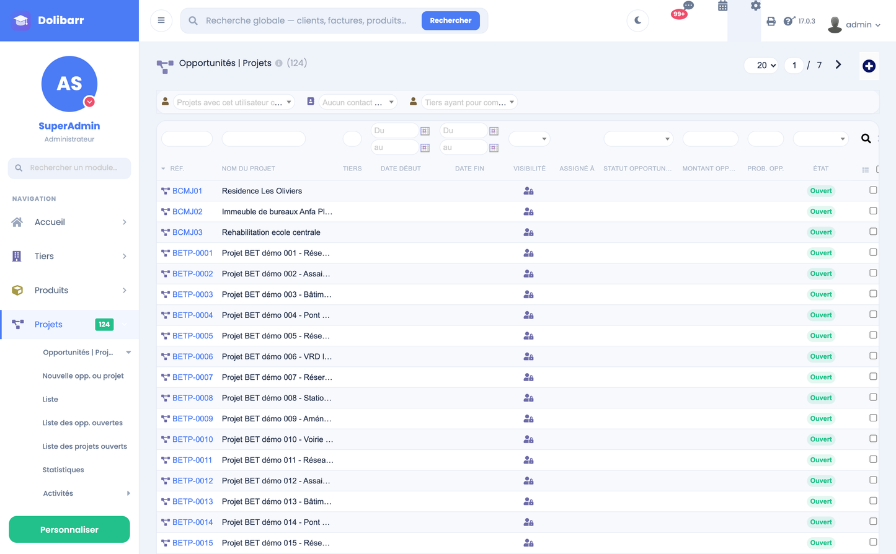Click the Rechercher button
The image size is (896, 554).
pyautogui.click(x=451, y=20)
